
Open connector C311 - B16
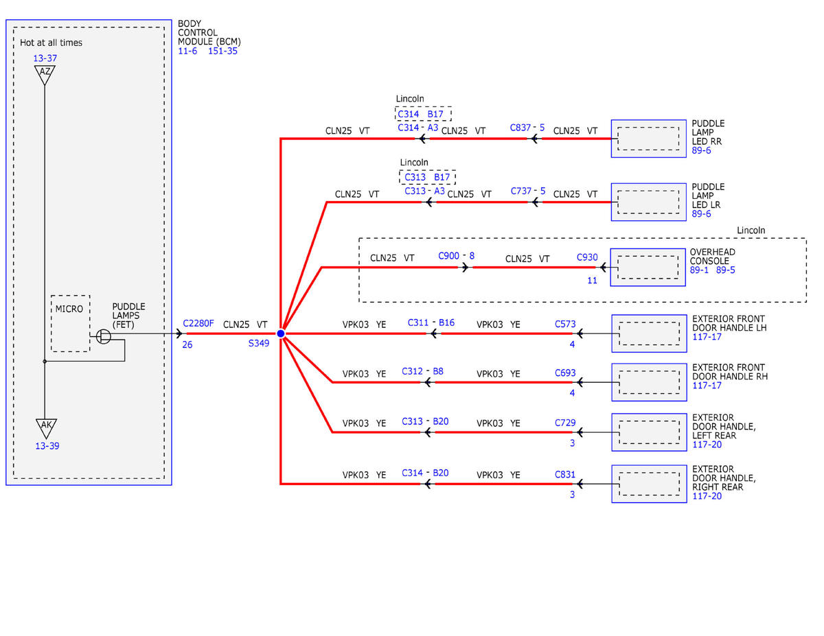tap(431, 322)
